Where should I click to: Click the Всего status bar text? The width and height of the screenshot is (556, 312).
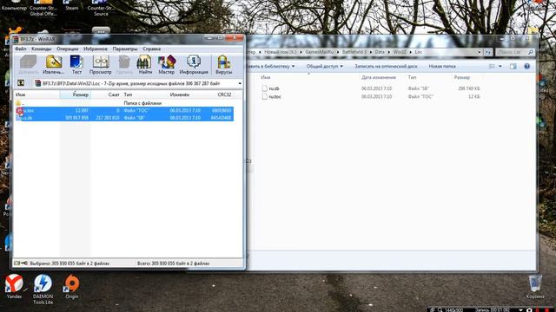point(173,263)
